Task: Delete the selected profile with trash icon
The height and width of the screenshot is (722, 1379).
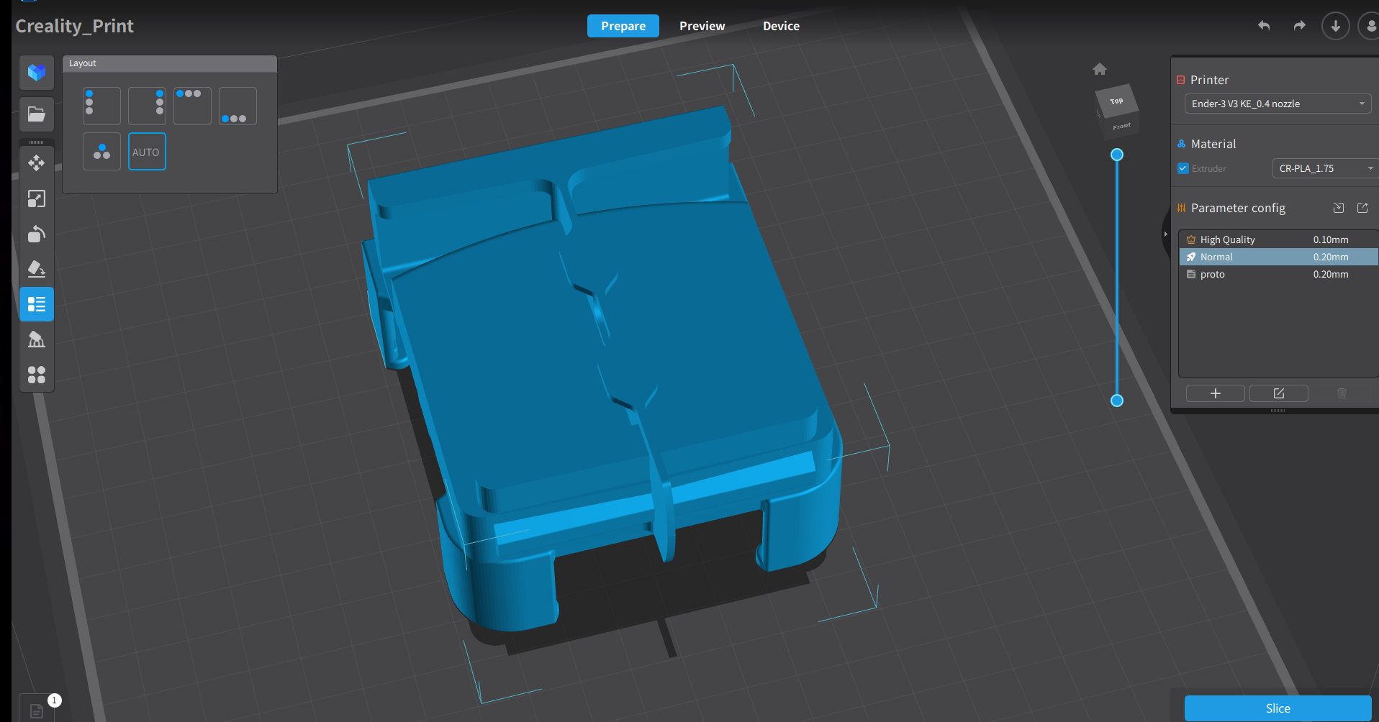Action: click(x=1342, y=393)
